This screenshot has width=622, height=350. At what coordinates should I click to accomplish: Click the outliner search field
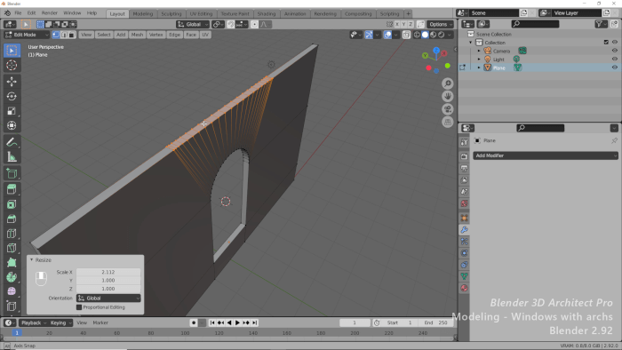pyautogui.click(x=535, y=24)
